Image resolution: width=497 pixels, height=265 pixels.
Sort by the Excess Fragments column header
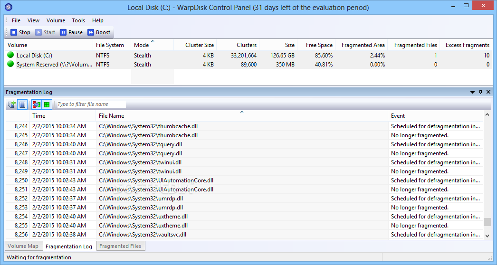467,45
